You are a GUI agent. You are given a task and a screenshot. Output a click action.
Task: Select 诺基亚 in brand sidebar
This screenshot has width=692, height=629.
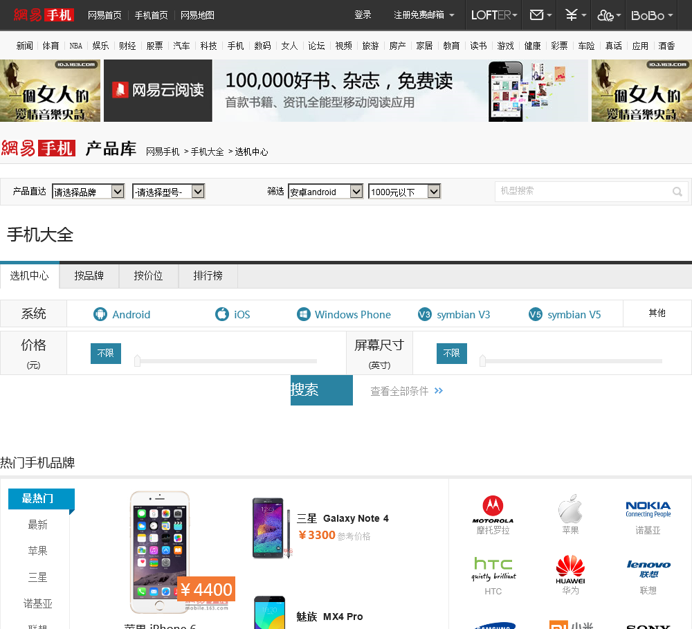[38, 603]
